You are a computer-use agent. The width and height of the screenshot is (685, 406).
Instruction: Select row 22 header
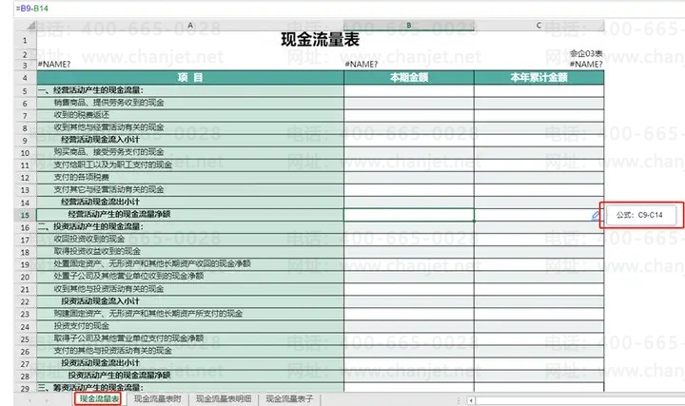point(25,301)
